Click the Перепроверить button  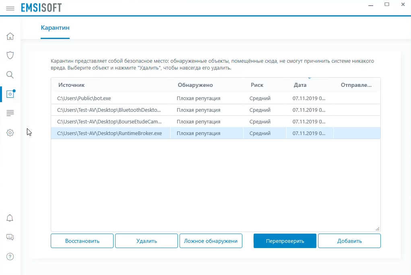(x=285, y=241)
